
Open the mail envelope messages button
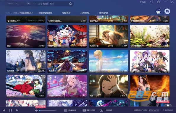167,11
